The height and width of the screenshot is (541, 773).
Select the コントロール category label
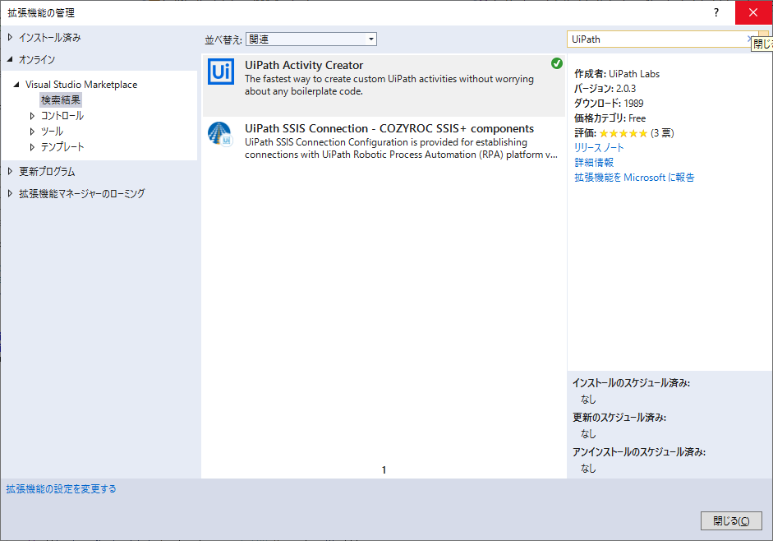point(62,116)
